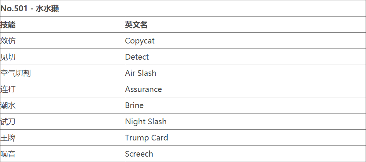This screenshot has height=162, width=366.
Task: Click the 技能 column header
Action: (x=8, y=25)
